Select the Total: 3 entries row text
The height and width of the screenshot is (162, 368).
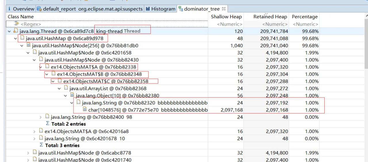(62, 145)
